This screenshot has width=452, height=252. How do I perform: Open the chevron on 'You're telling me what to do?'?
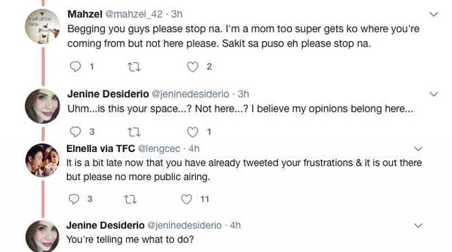pos(418,225)
